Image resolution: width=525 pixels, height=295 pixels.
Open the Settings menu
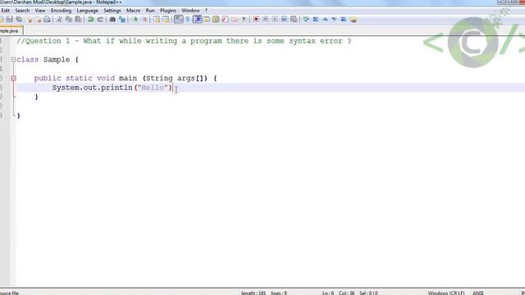pos(112,11)
